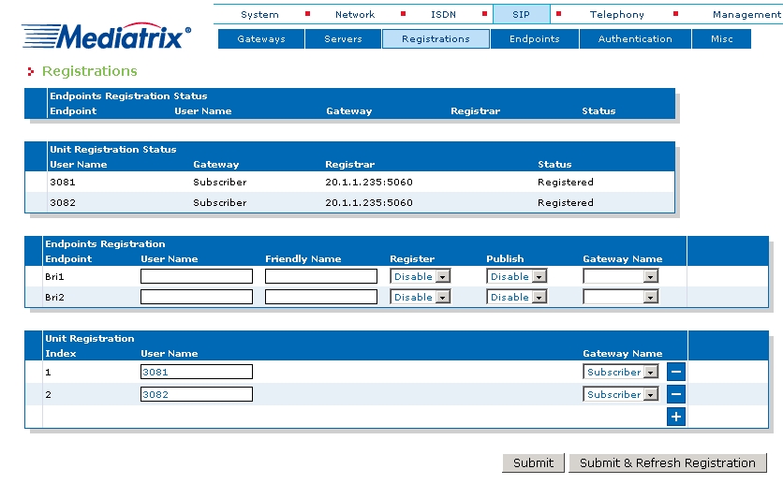
Task: Switch to the Registrations tab
Action: click(436, 39)
